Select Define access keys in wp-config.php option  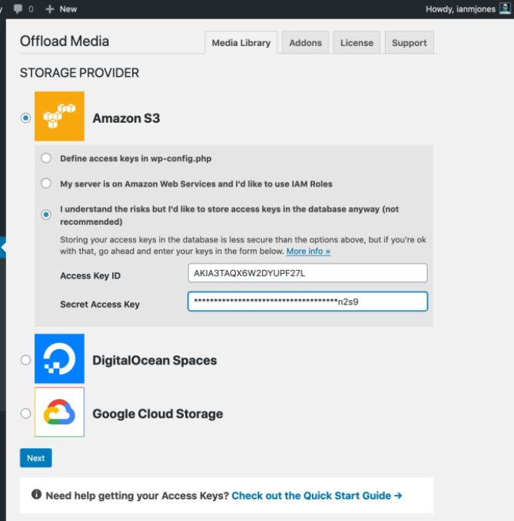click(x=46, y=158)
